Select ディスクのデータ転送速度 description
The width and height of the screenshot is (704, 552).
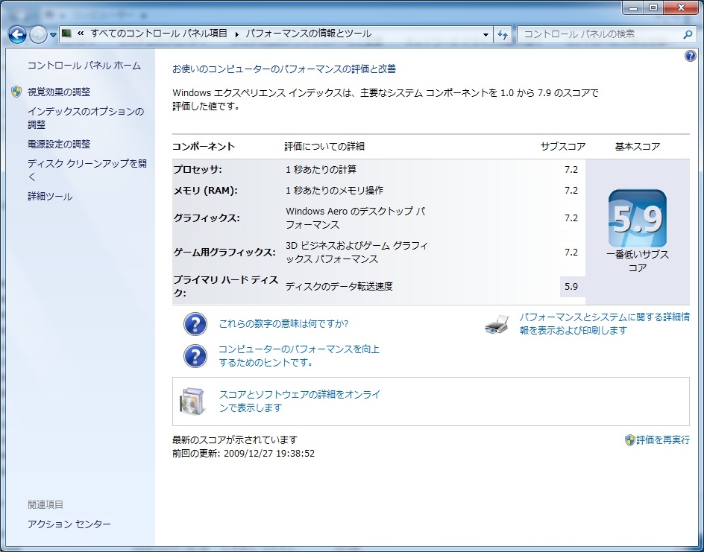pyautogui.click(x=339, y=287)
